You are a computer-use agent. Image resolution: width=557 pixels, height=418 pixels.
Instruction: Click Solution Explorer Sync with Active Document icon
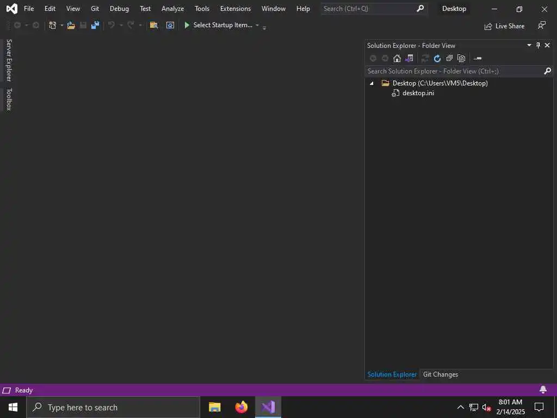[425, 58]
